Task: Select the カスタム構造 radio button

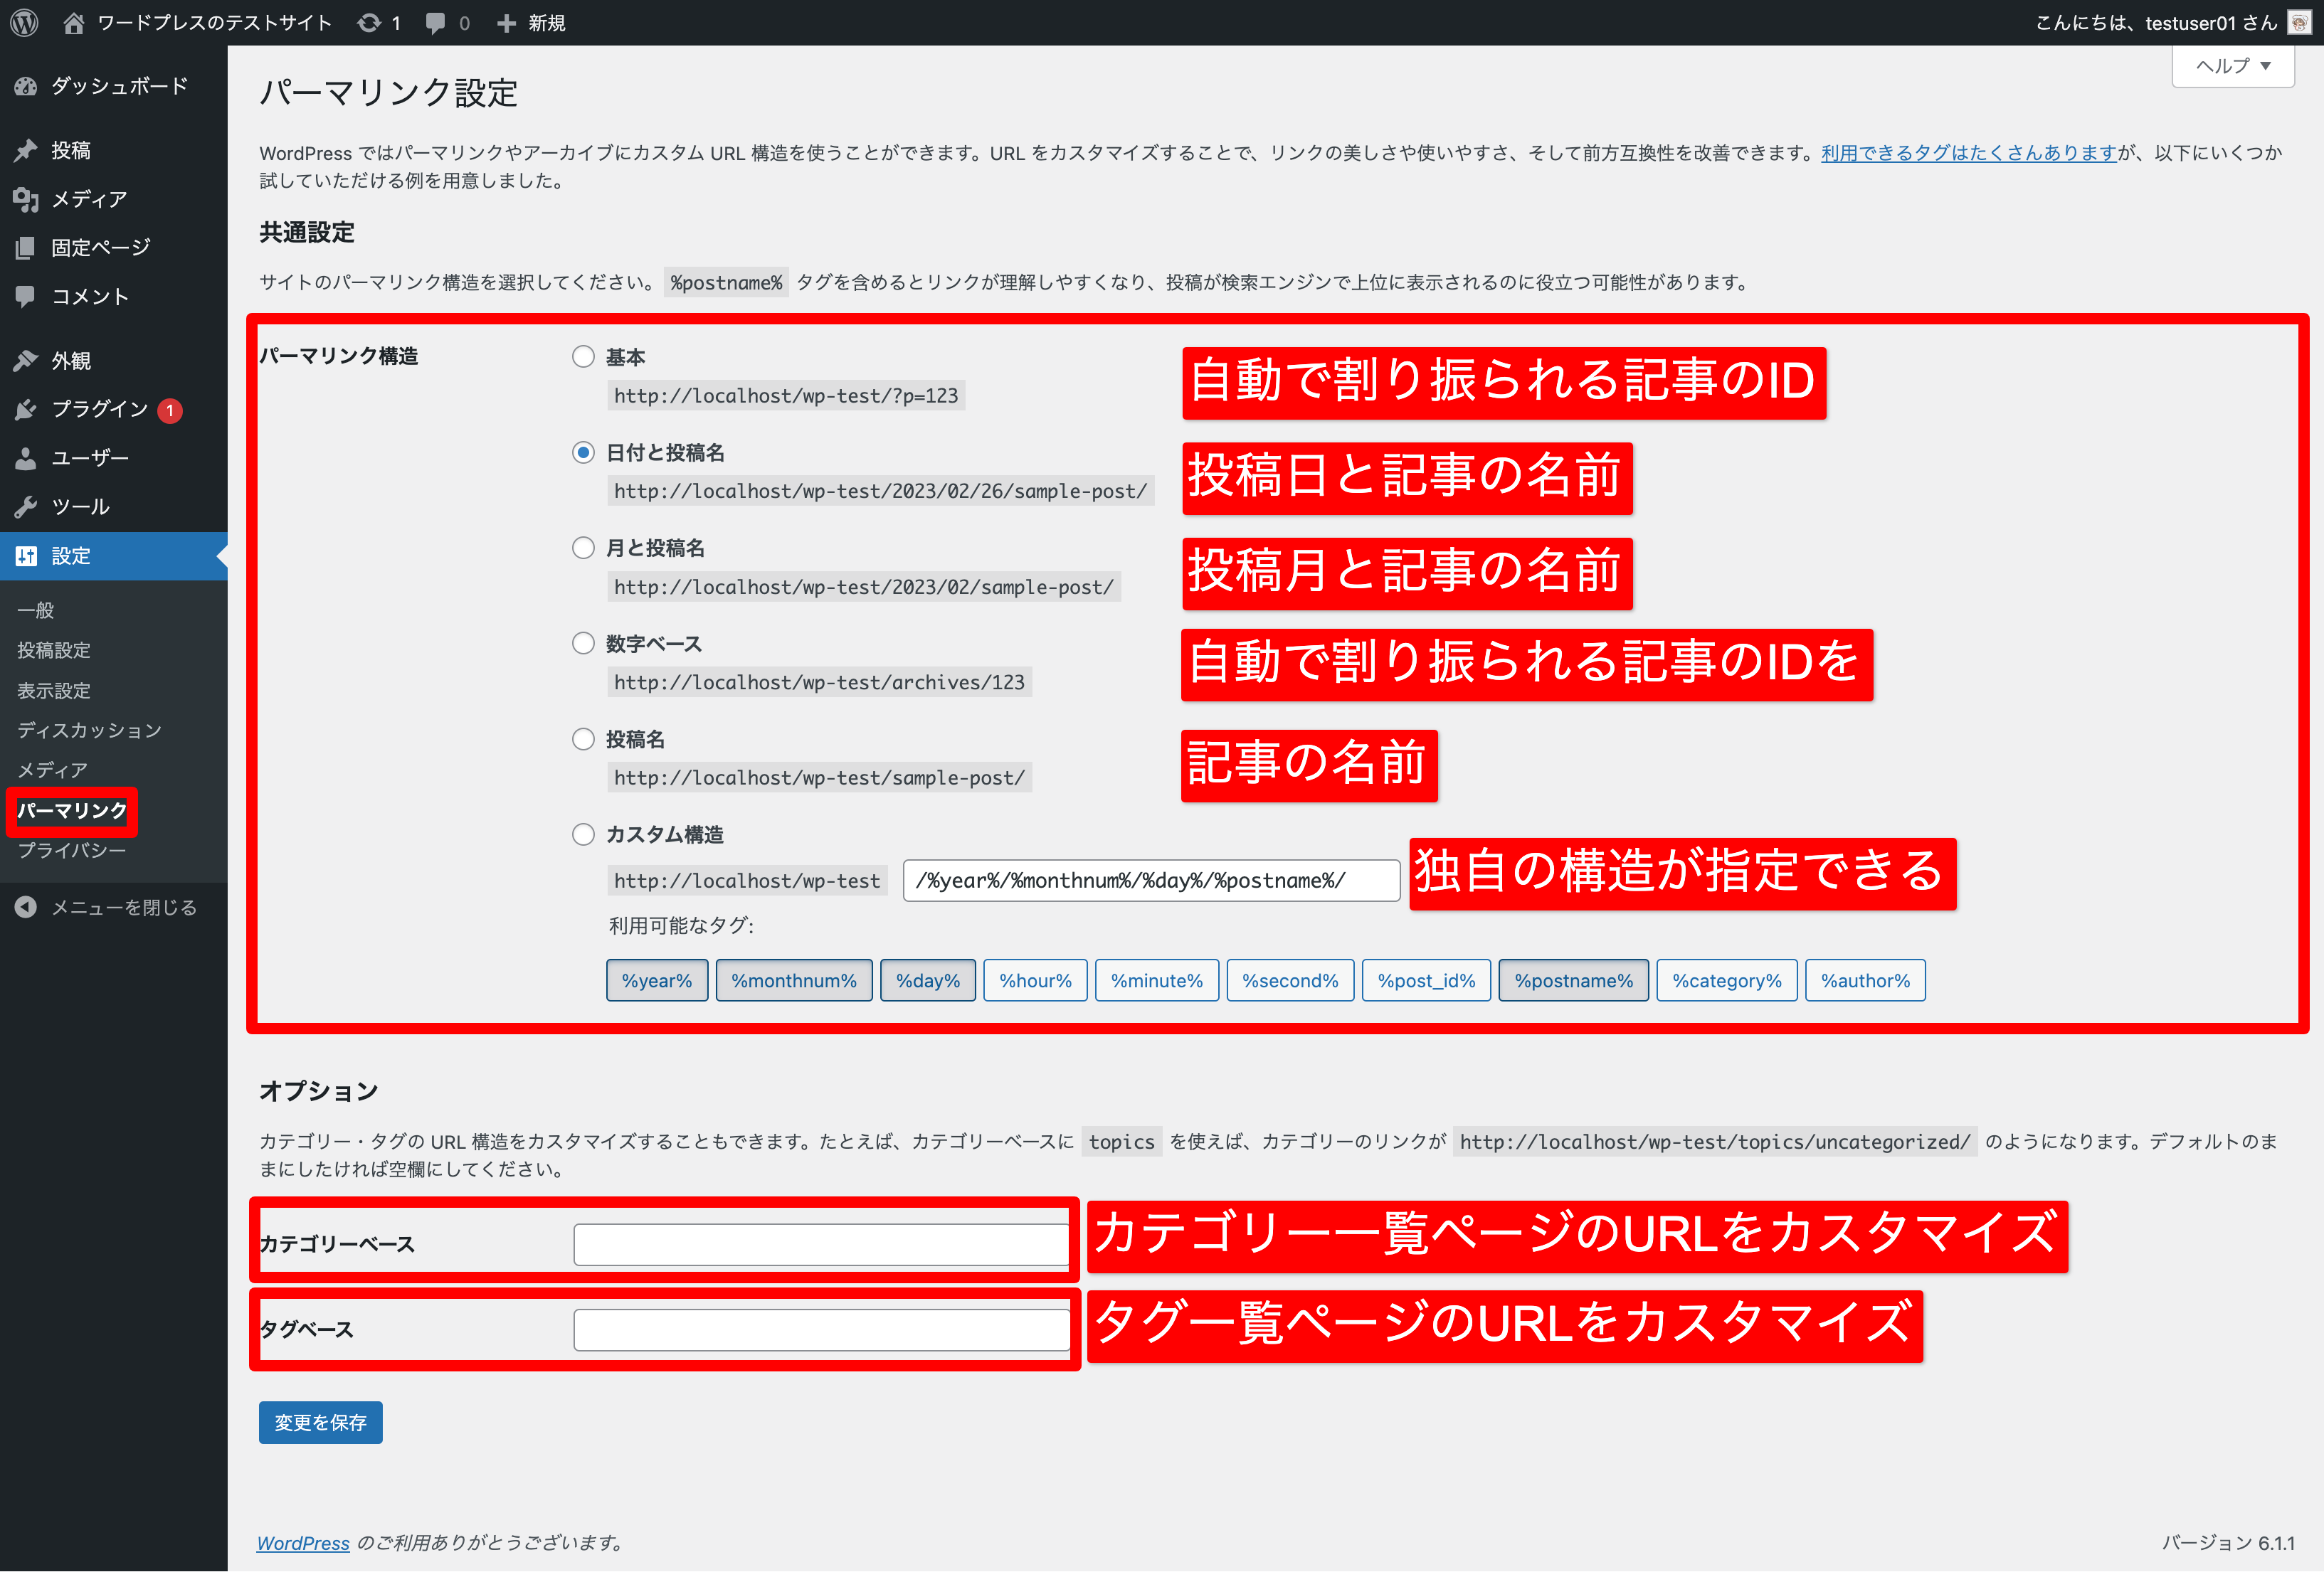Action: click(x=583, y=834)
